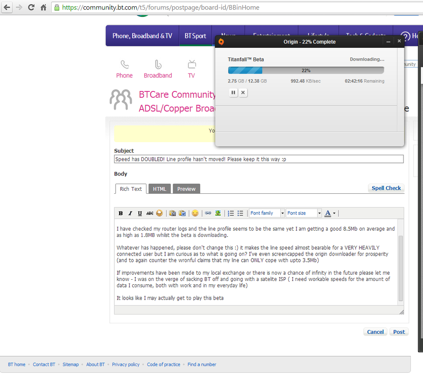423x377 pixels.
Task: Minimize the Origin download window
Action: pos(388,42)
